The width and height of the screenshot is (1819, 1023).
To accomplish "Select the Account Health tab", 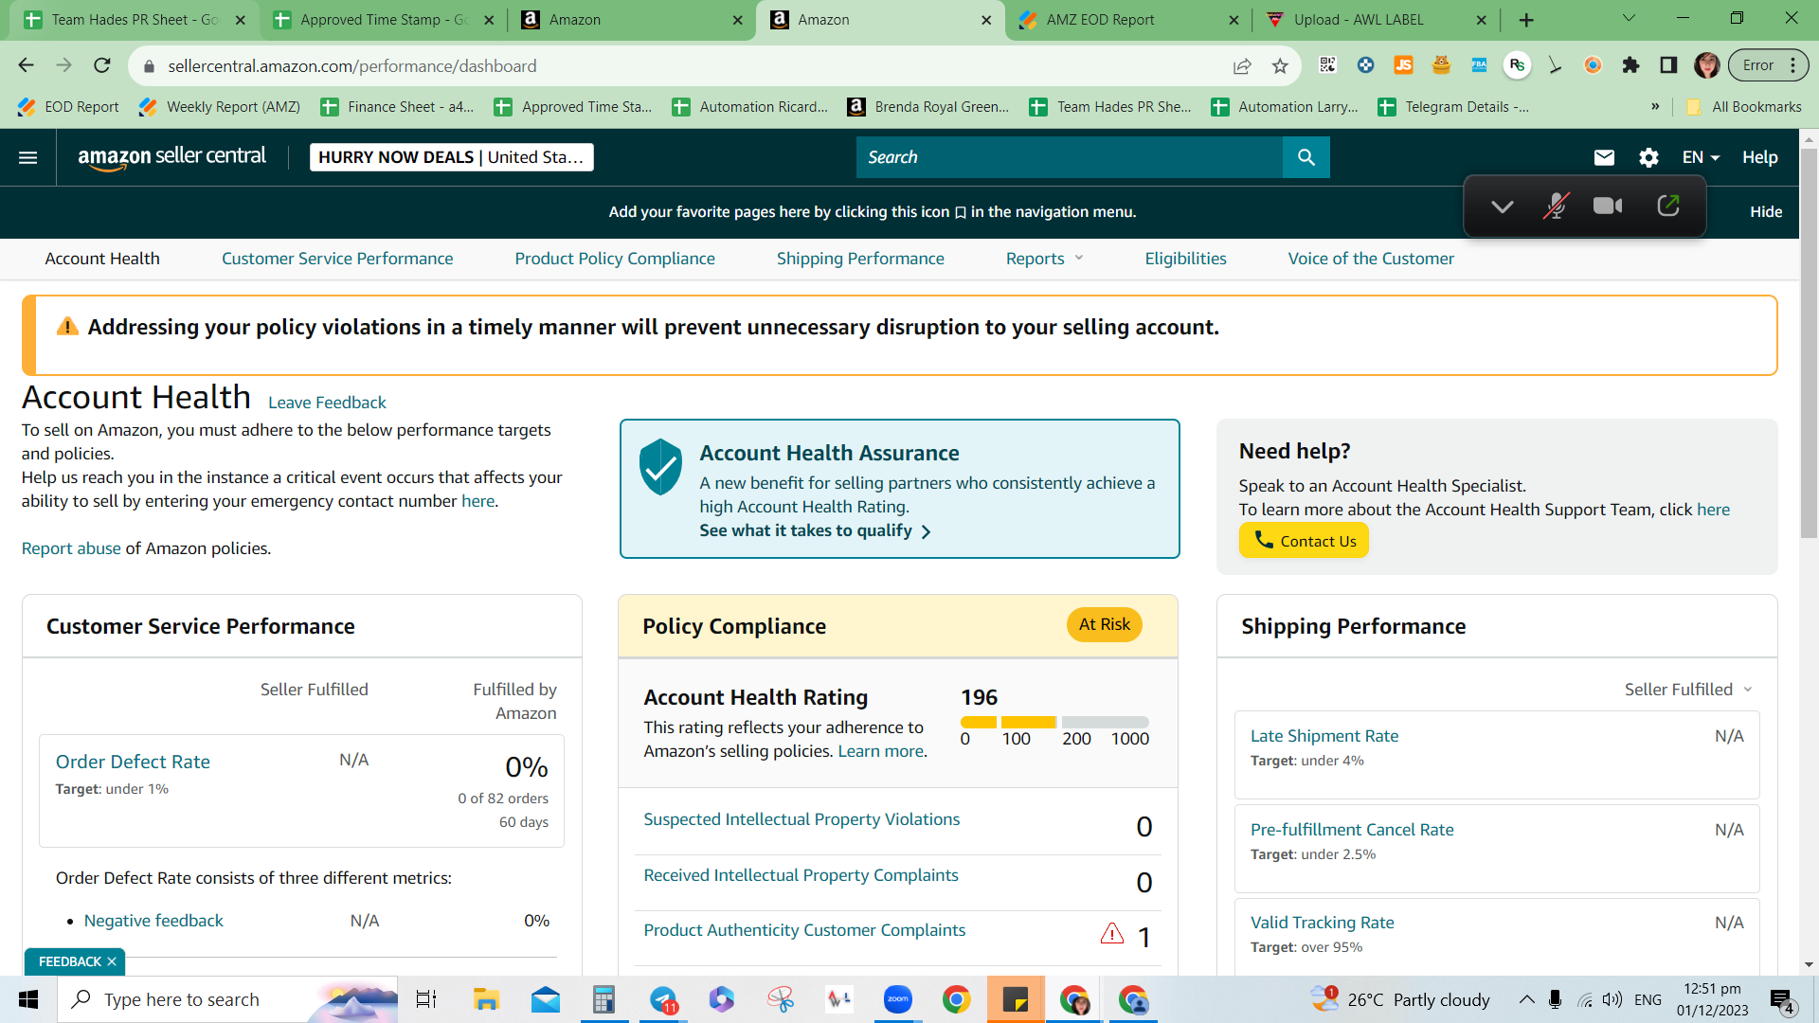I will [102, 259].
